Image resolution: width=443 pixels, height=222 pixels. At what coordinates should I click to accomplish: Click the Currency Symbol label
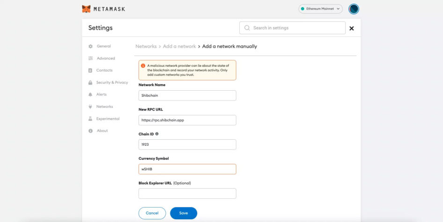tap(154, 158)
